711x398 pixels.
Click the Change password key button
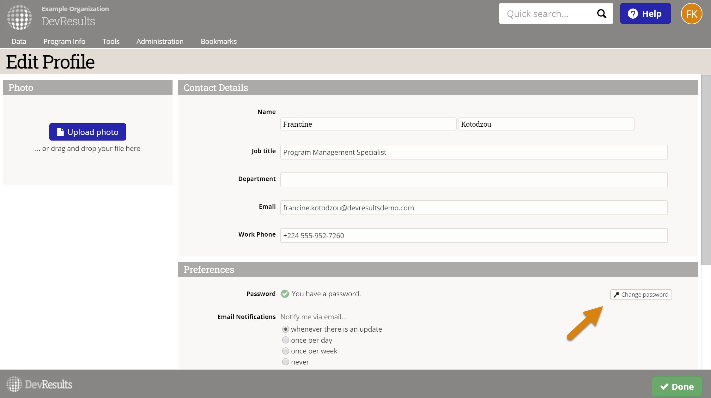tap(641, 294)
